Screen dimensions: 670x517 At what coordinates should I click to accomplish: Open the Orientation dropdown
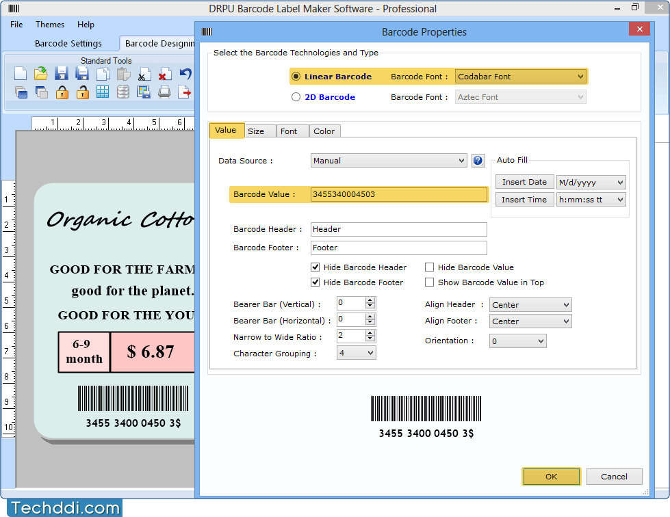517,341
